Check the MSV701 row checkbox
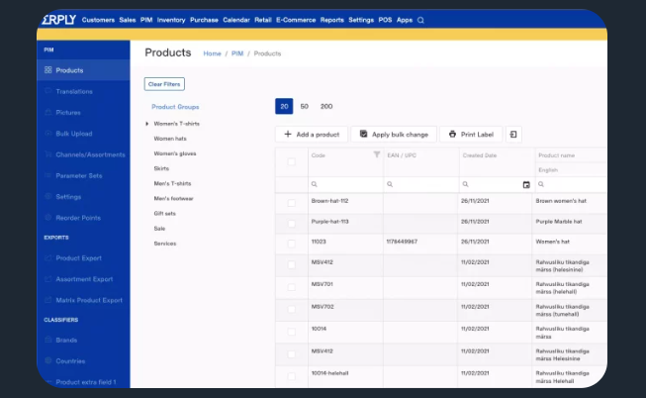The image size is (646, 398). (291, 287)
